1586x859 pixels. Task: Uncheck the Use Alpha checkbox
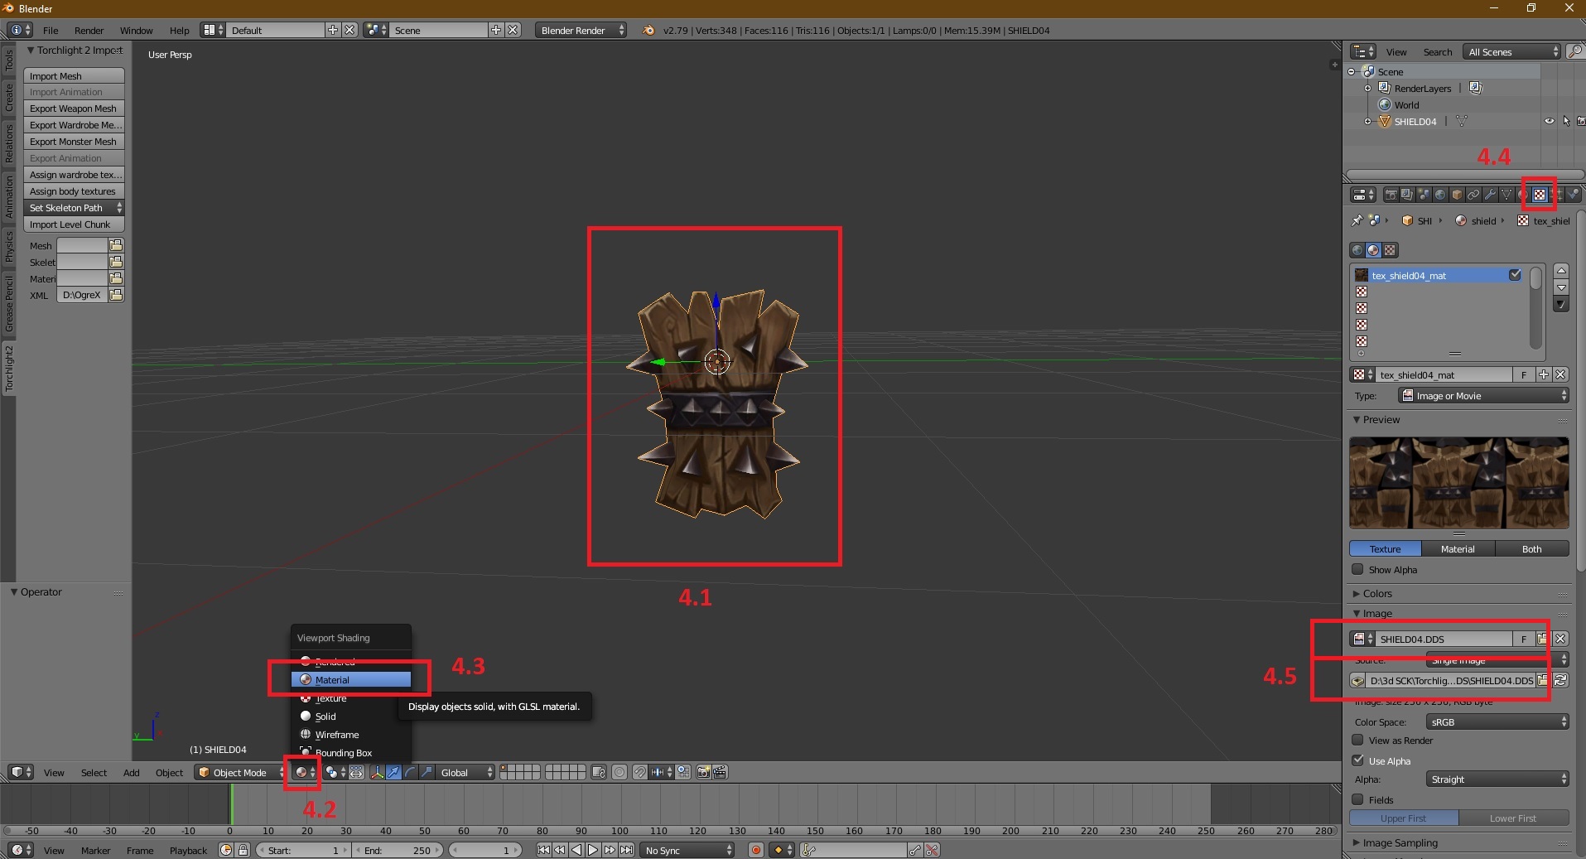pyautogui.click(x=1357, y=760)
